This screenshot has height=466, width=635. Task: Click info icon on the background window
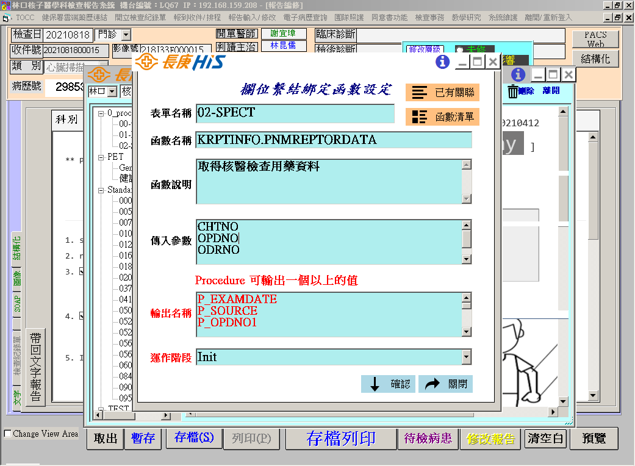pyautogui.click(x=518, y=74)
